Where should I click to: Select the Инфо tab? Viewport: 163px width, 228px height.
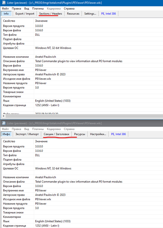(x=6, y=134)
